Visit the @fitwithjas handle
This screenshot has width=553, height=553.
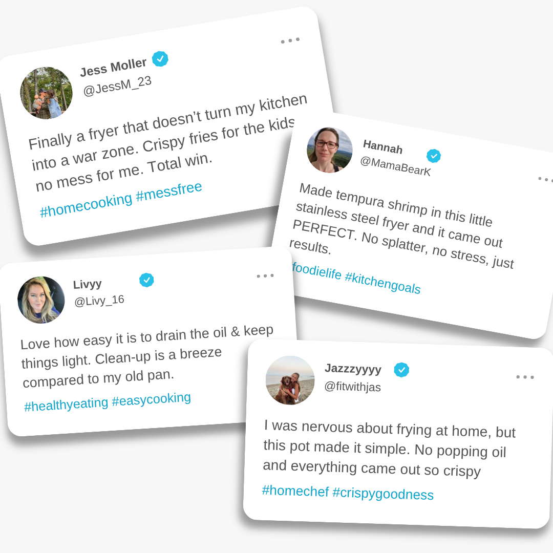click(352, 387)
